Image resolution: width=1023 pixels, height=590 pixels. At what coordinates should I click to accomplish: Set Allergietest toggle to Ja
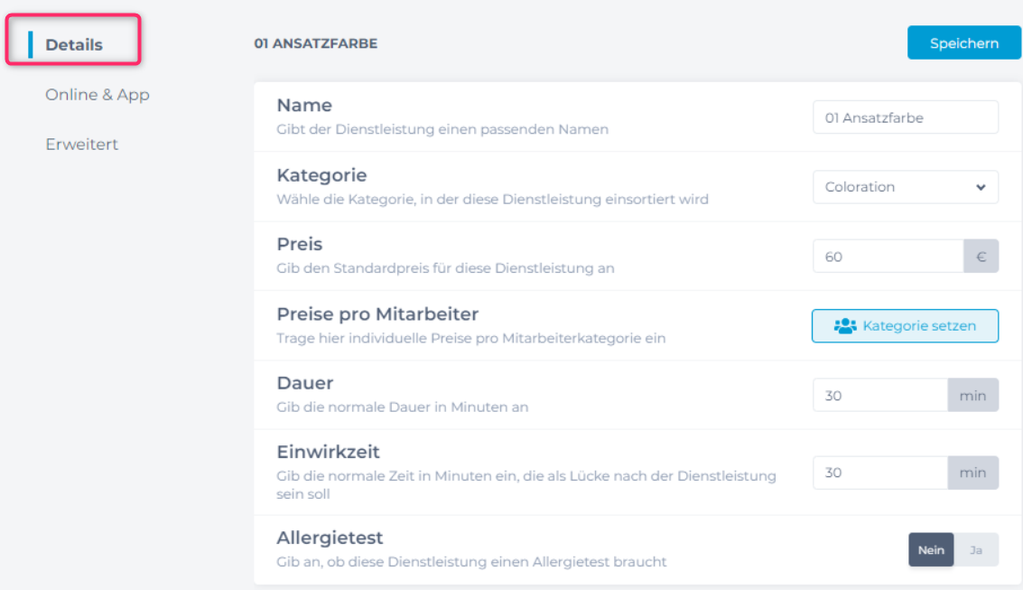[x=976, y=549]
